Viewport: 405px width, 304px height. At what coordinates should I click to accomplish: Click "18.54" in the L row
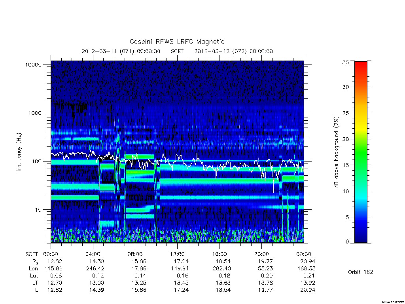(223, 290)
